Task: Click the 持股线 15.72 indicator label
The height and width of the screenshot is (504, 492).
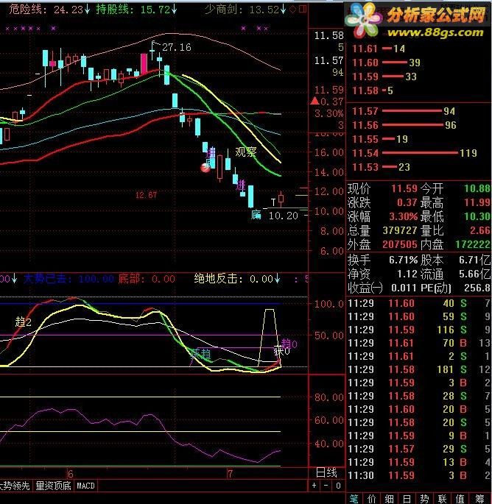Action: (x=136, y=10)
